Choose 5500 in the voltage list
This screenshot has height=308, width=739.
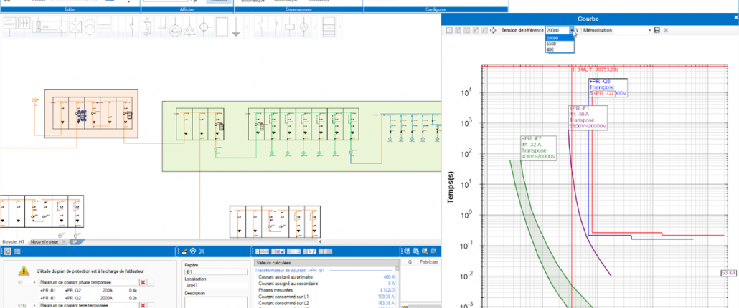tap(560, 44)
